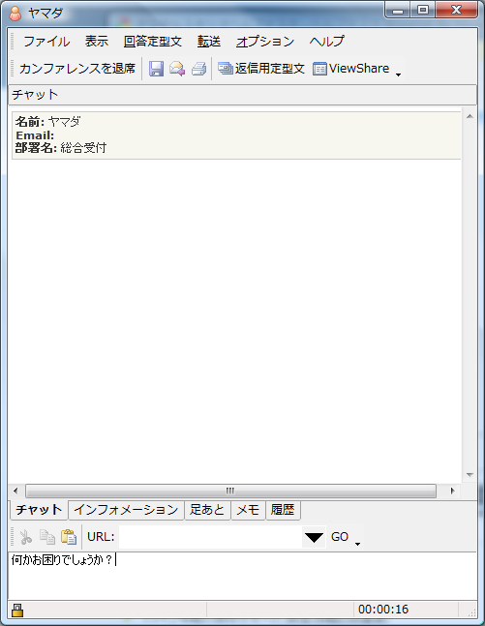Expand the URL dropdown arrow
This screenshot has height=626, width=485.
(314, 537)
